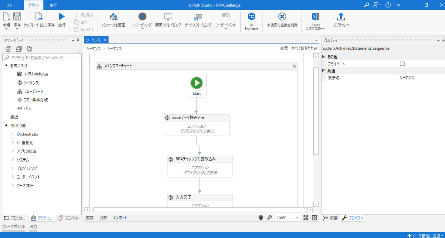Click the overview grid icon in designer footer
Image resolution: width=445 pixels, height=238 pixels.
tap(314, 218)
